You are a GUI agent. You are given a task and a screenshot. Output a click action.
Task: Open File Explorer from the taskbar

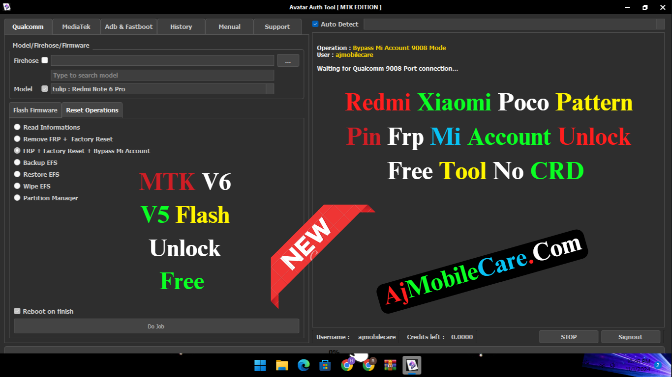click(x=282, y=365)
